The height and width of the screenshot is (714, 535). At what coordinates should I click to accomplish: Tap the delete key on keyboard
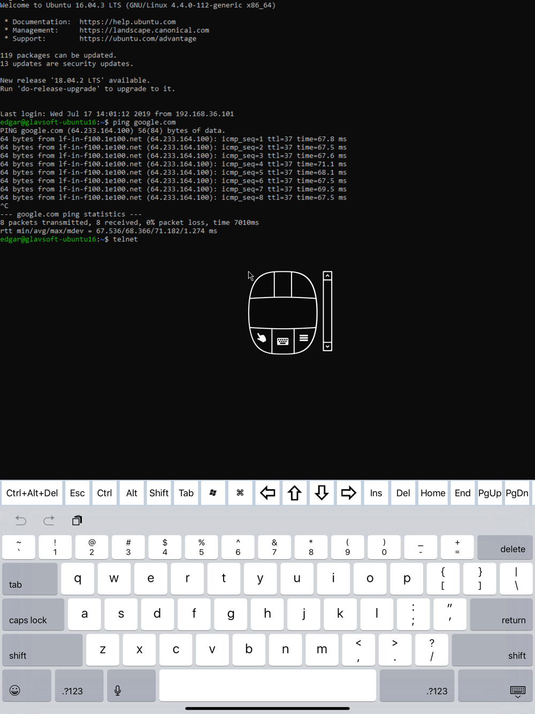click(505, 548)
